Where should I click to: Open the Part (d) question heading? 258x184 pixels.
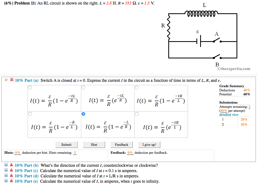(x=27, y=176)
